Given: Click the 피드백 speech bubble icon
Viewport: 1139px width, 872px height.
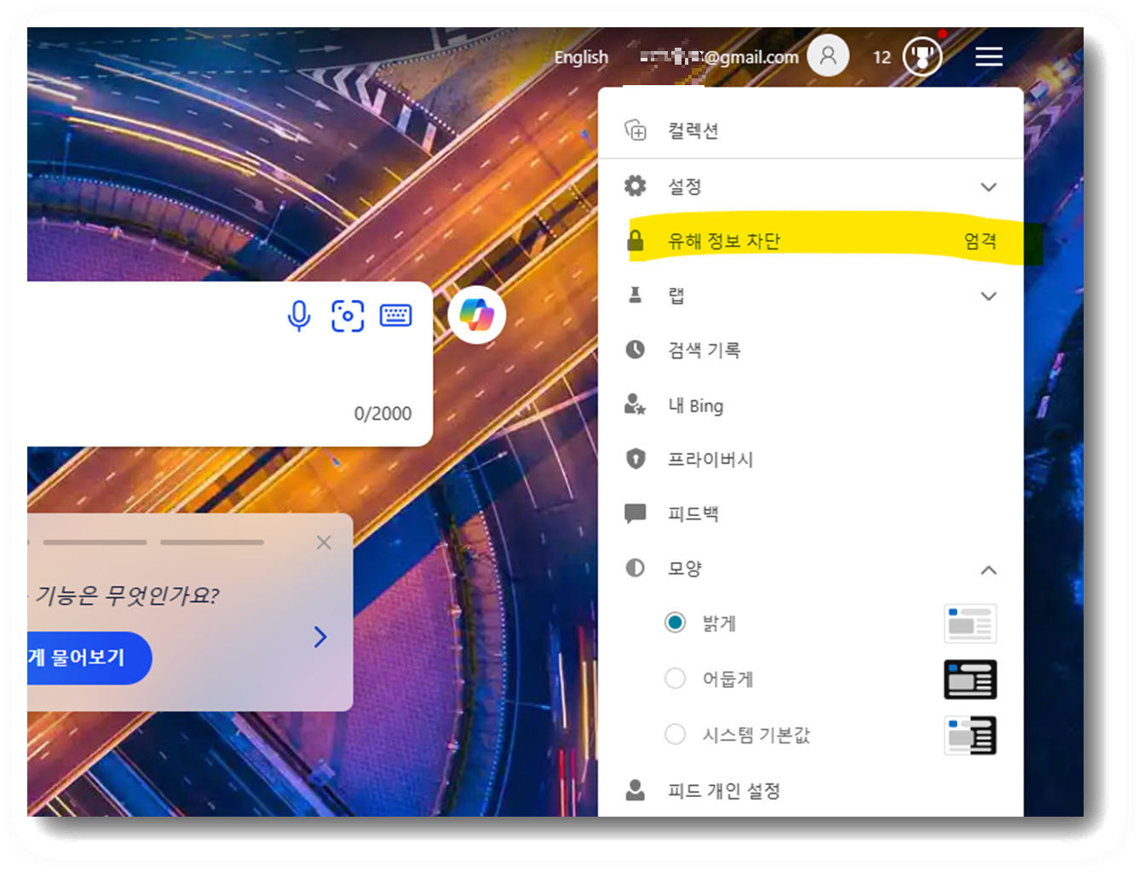Looking at the screenshot, I should pos(636,513).
